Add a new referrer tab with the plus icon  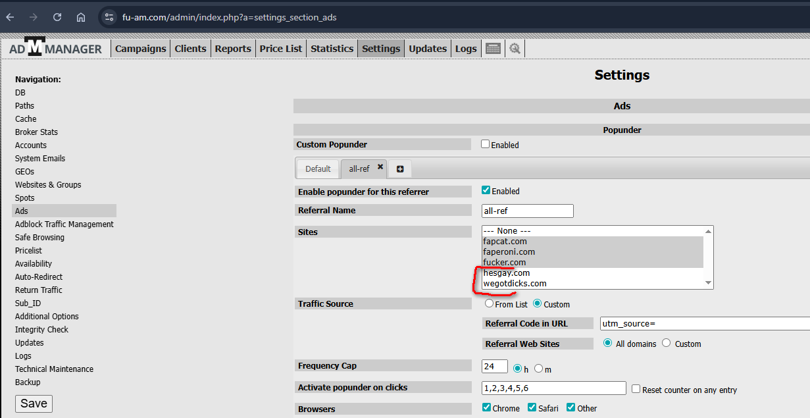[400, 169]
